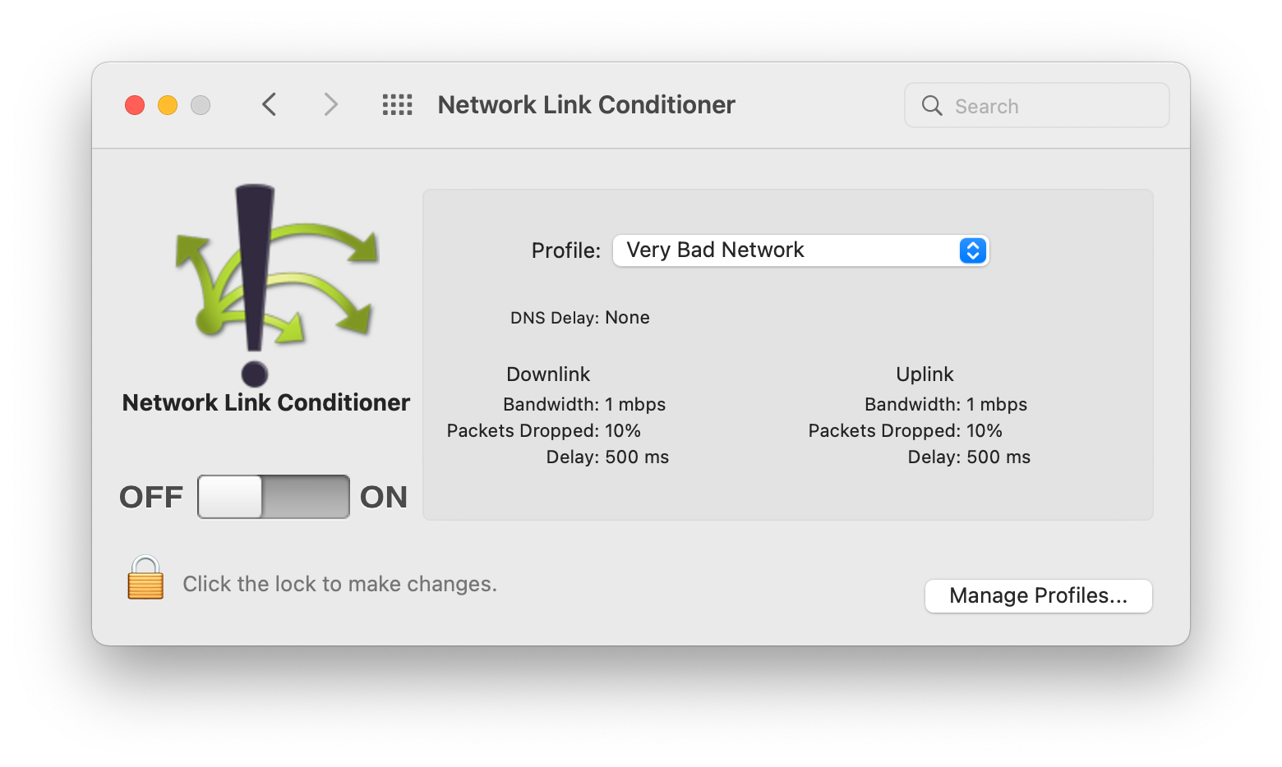Click the 'Click the lock to make changes.' text
Screen dimensions: 1282x767
[339, 584]
